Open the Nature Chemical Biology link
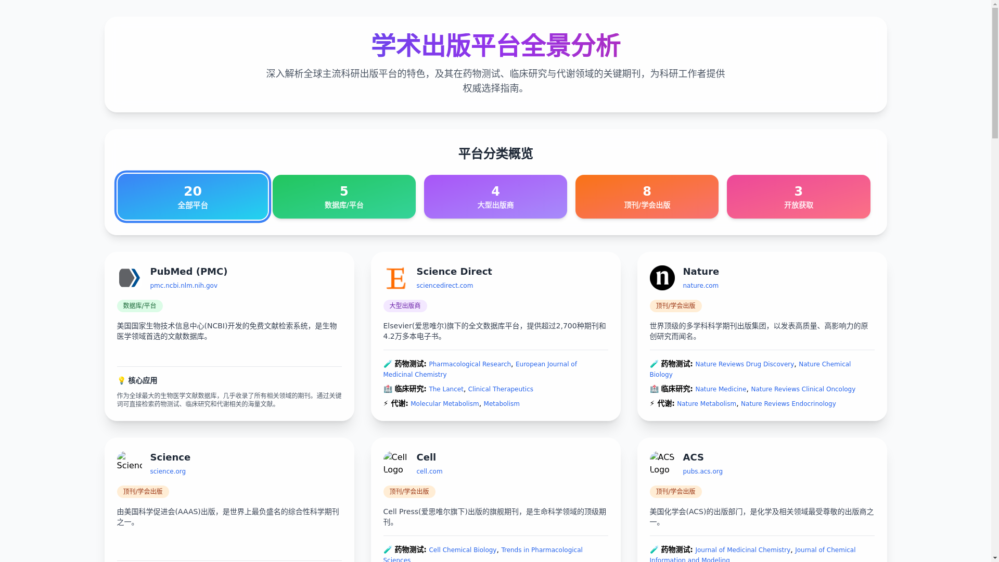The height and width of the screenshot is (562, 999). pos(825,364)
